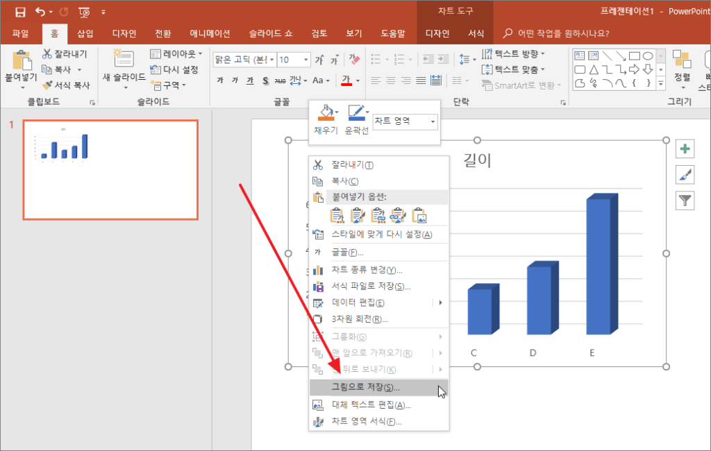
Task: Click the font color red 가 swatch
Action: pos(346,81)
